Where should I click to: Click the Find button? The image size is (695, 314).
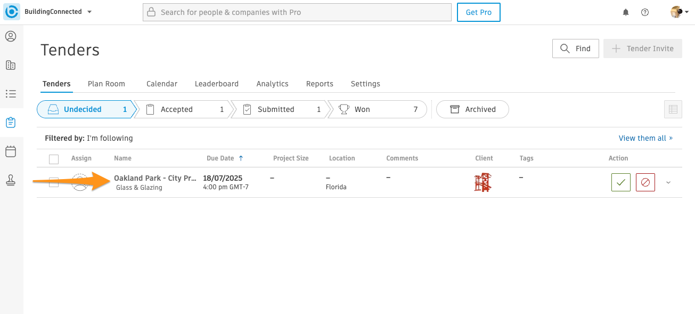(x=576, y=49)
